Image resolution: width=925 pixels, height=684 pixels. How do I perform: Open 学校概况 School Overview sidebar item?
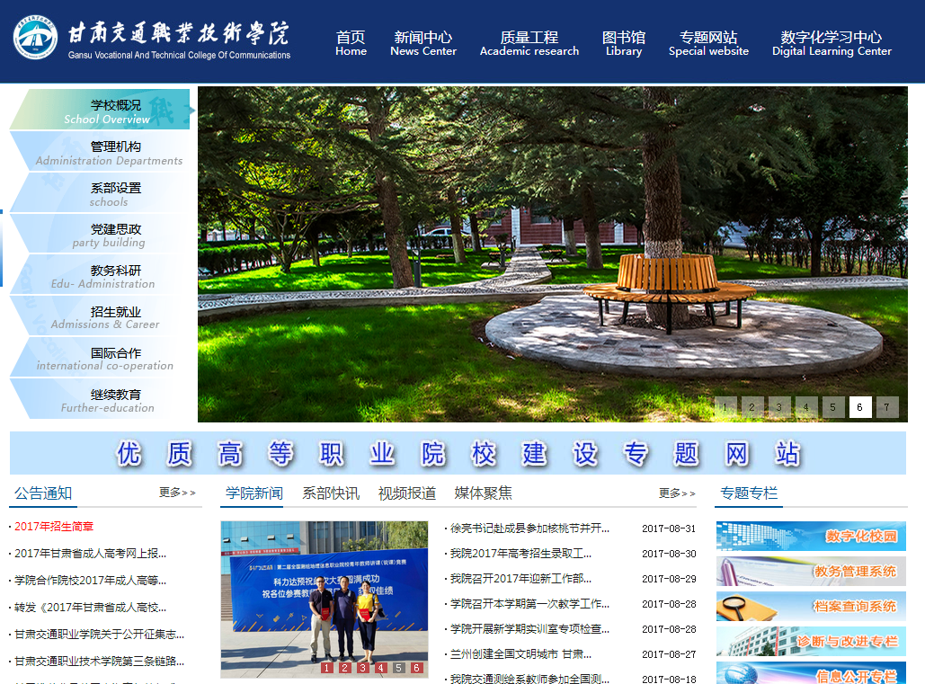point(106,111)
